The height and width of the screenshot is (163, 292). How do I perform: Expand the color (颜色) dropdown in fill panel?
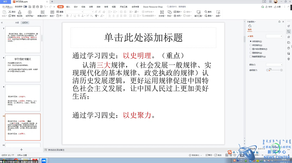(274, 65)
